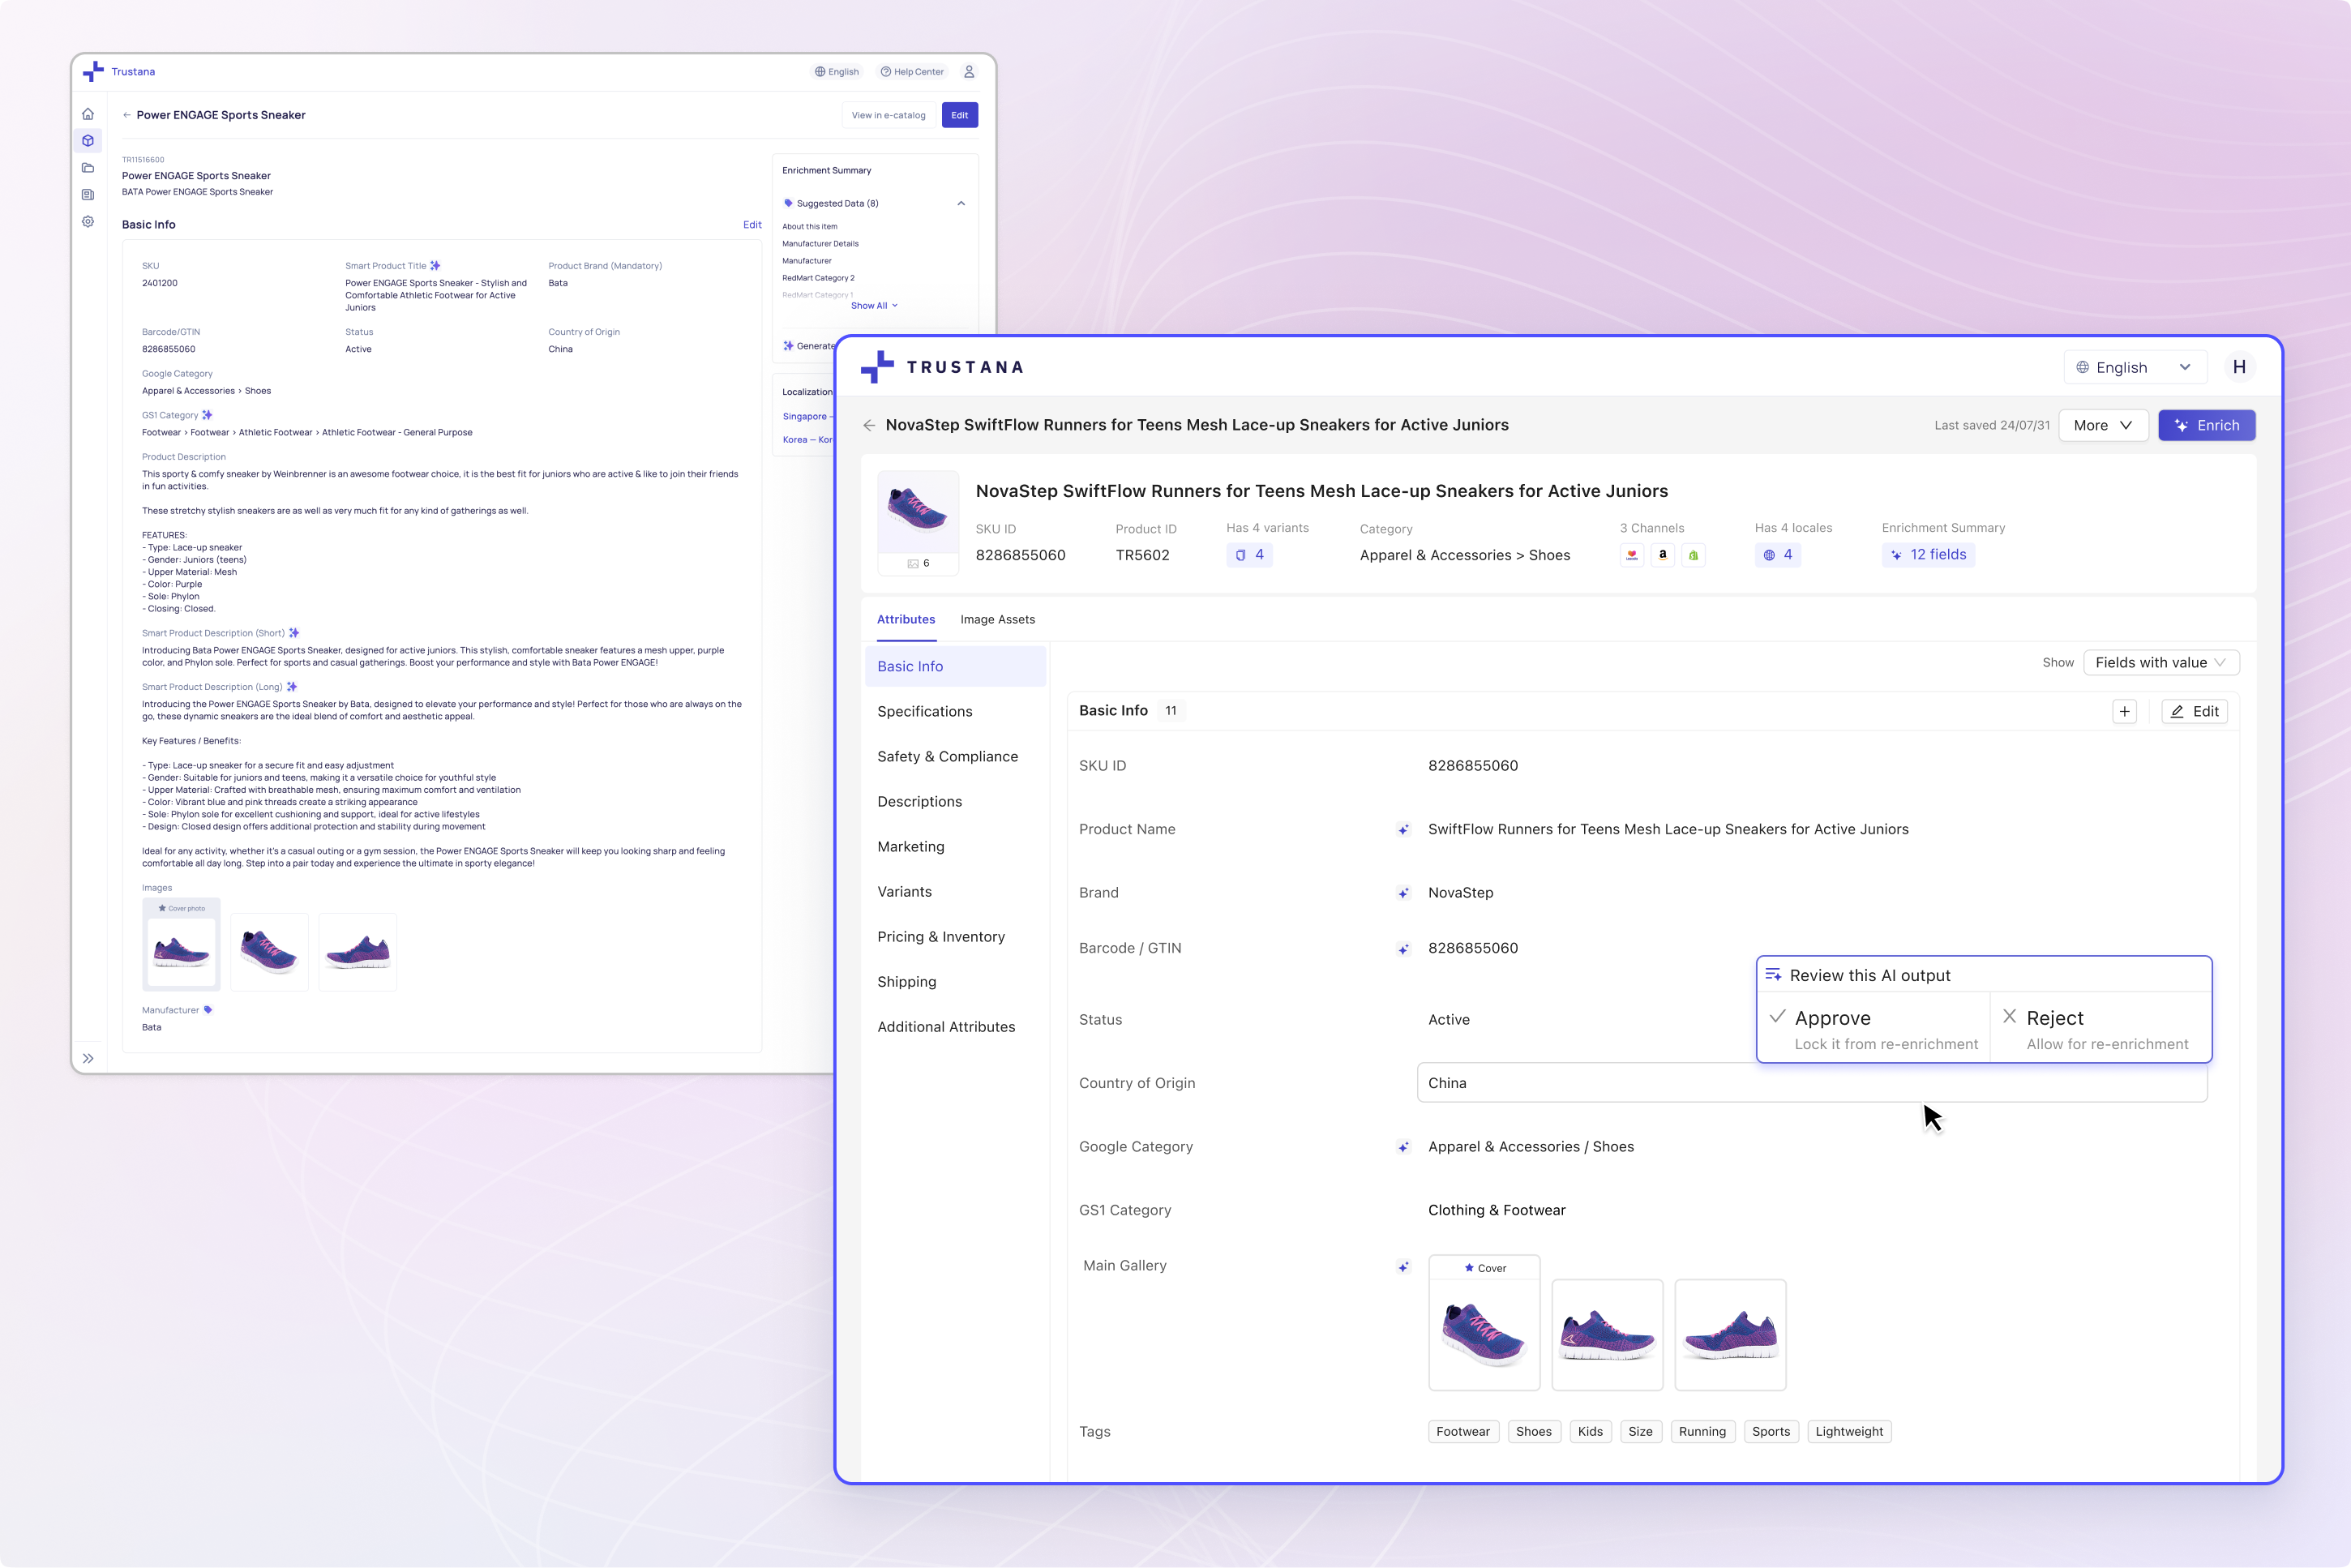Viewport: 2351px width, 1568px height.
Task: Click View in e-catalog button
Action: pos(888,115)
